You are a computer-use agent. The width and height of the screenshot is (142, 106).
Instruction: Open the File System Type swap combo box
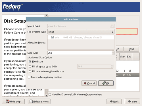(x=81, y=32)
